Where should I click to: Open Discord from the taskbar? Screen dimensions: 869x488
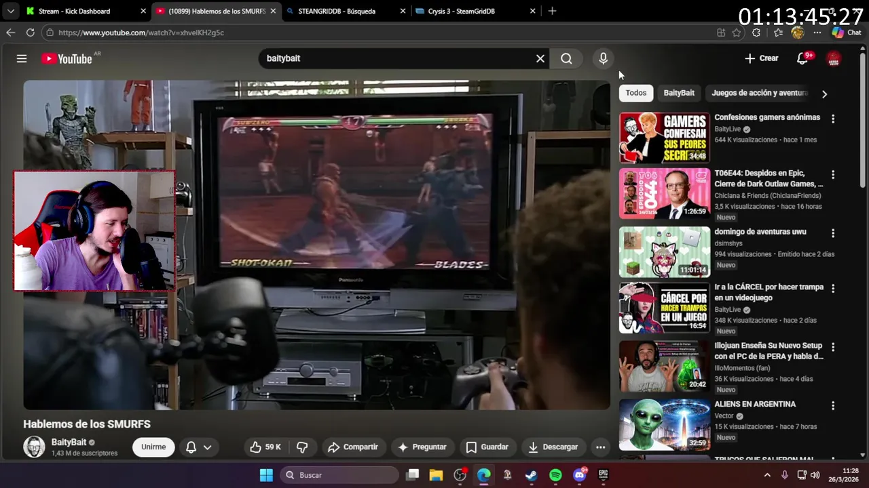click(579, 475)
